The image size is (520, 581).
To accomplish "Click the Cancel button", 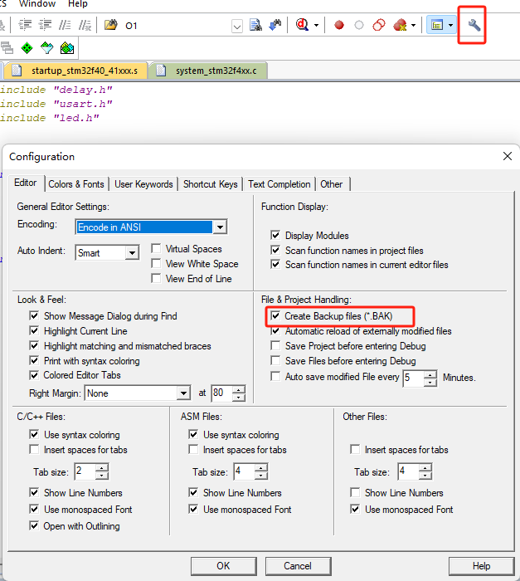I will point(297,566).
